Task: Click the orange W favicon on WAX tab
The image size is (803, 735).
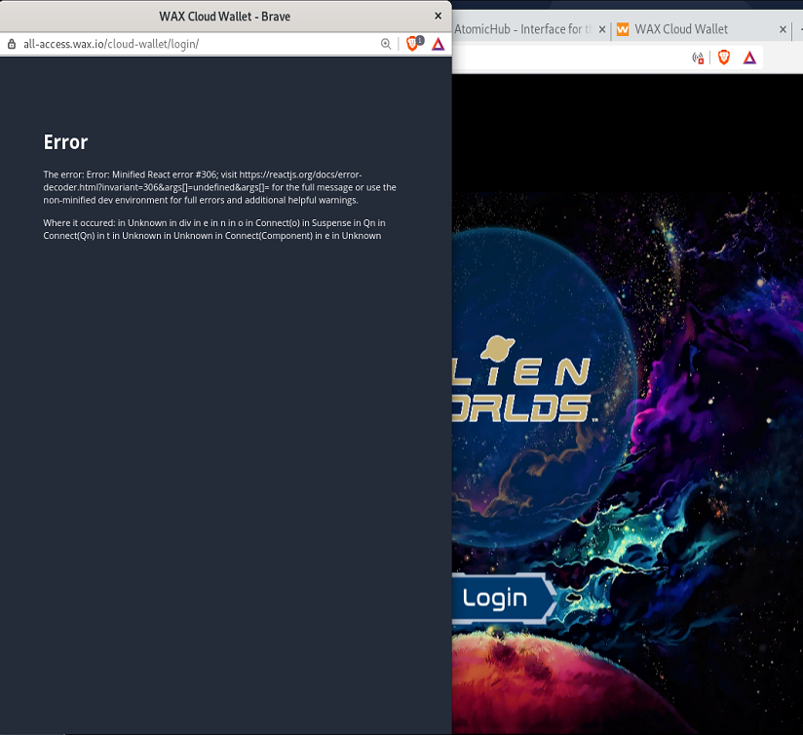Action: (x=623, y=29)
